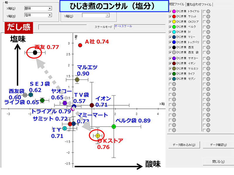This screenshot has width=234, height=175.
Task: Check the overlay-column checkbox in the ベルク row
Action: click(204, 27)
